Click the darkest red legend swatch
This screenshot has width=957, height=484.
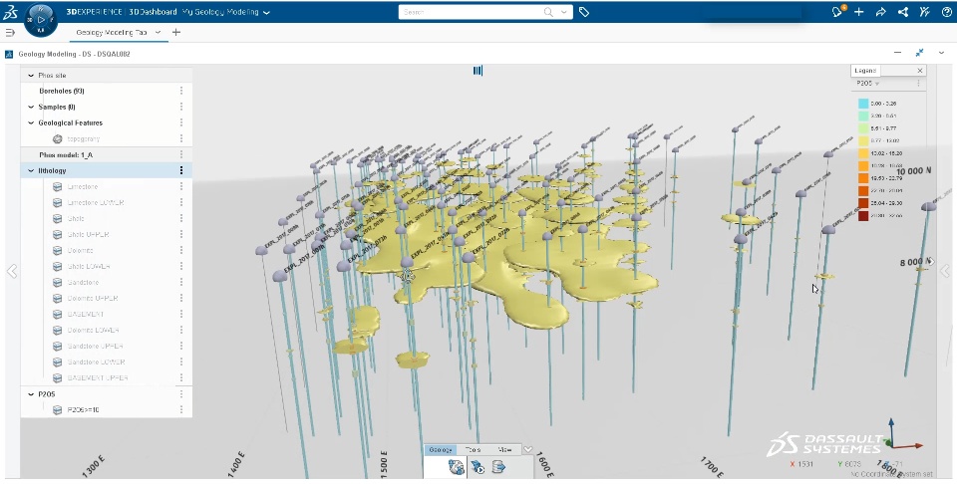(x=863, y=216)
